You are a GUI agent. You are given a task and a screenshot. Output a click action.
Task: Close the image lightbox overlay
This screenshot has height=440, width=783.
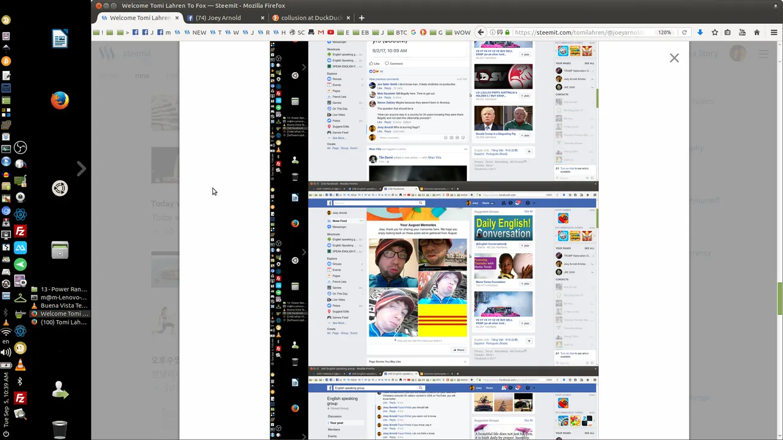coord(674,58)
